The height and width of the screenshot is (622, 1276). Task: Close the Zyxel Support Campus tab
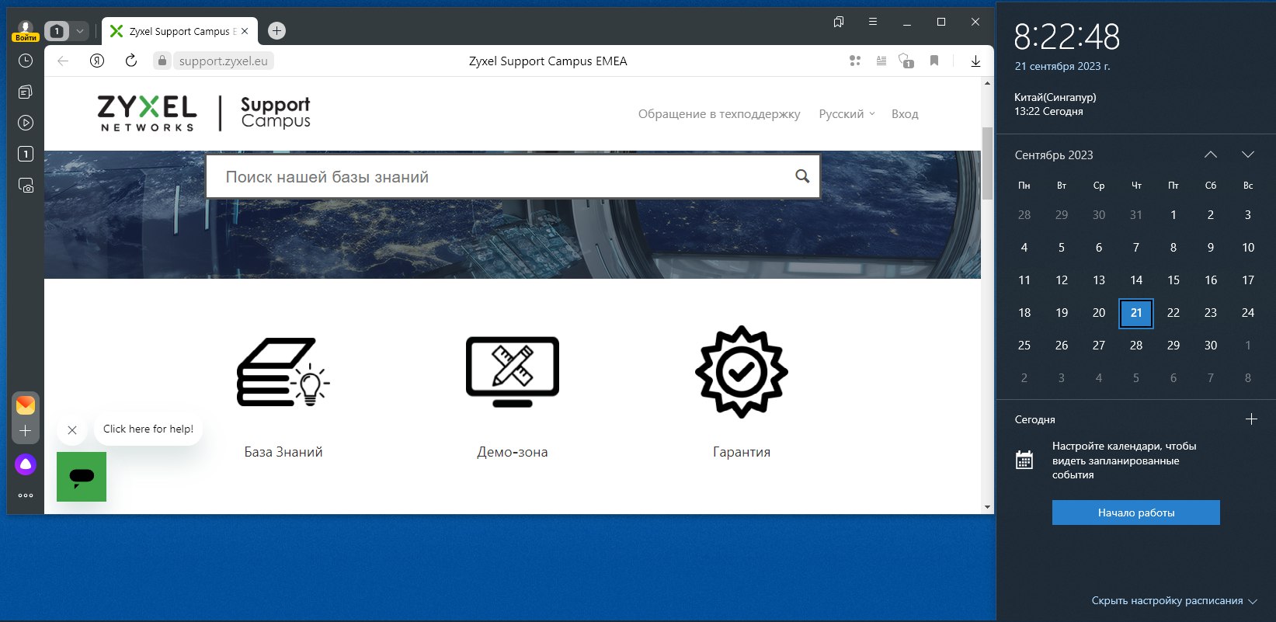point(245,31)
